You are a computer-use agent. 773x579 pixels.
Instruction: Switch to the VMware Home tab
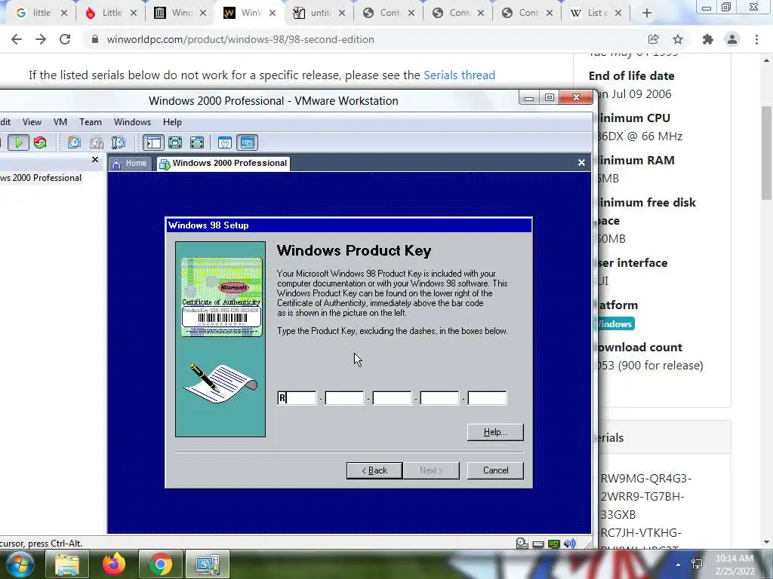130,164
